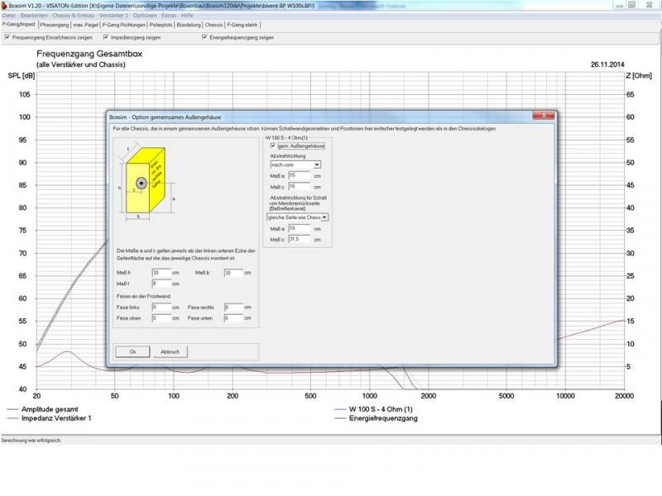Focus the 'Maß b' input field

coord(233,273)
